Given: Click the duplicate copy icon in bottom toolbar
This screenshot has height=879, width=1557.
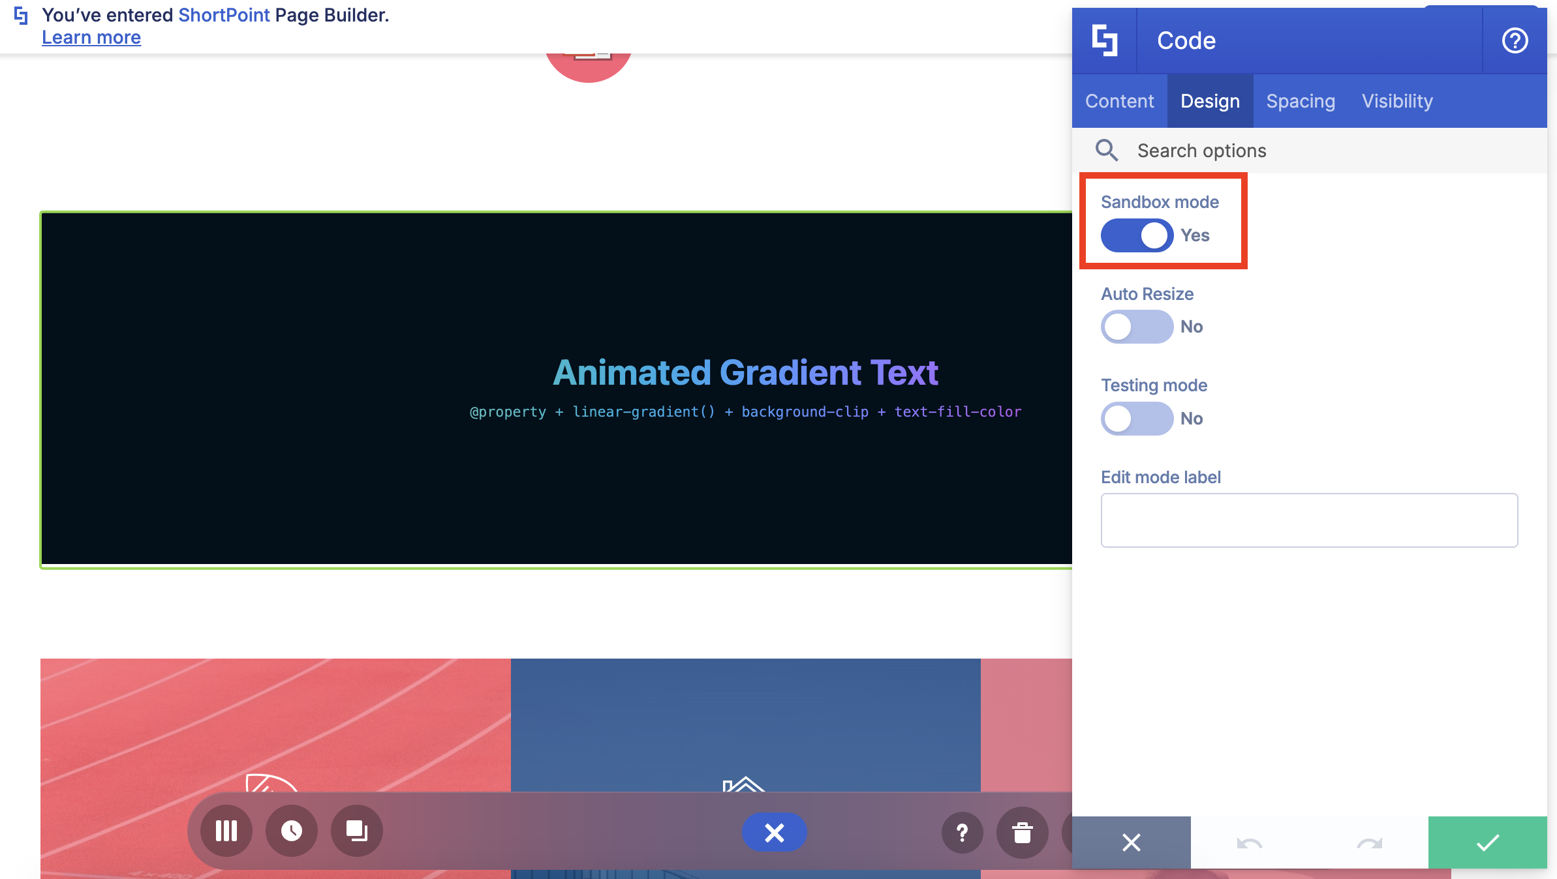Looking at the screenshot, I should click(357, 831).
